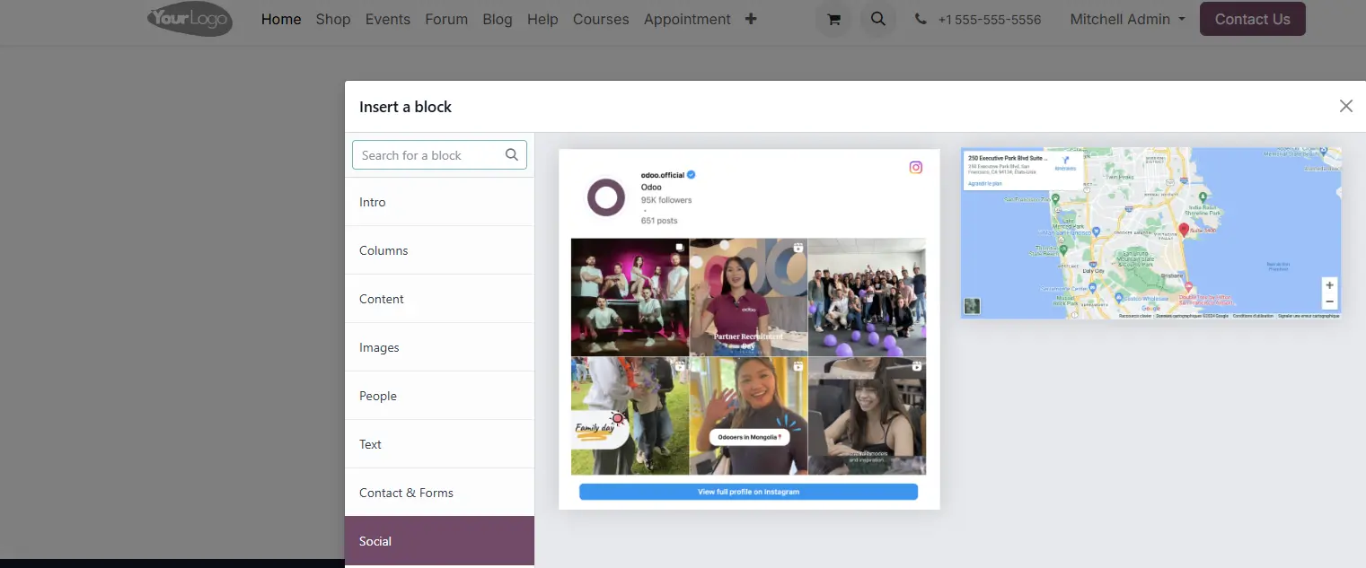Screen dimensions: 1366x568
Task: Click the group photo with purple balloons
Action: click(x=867, y=297)
